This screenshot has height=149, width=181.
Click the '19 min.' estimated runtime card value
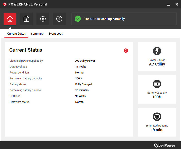(x=157, y=130)
